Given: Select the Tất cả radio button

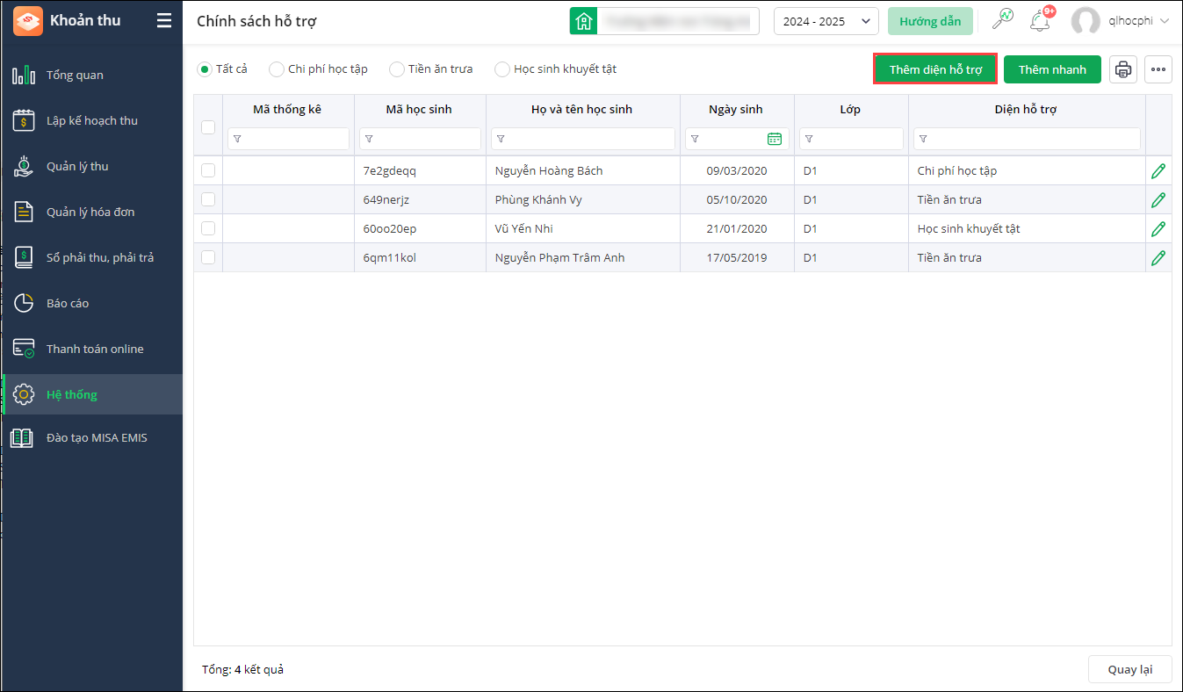Looking at the screenshot, I should [205, 68].
